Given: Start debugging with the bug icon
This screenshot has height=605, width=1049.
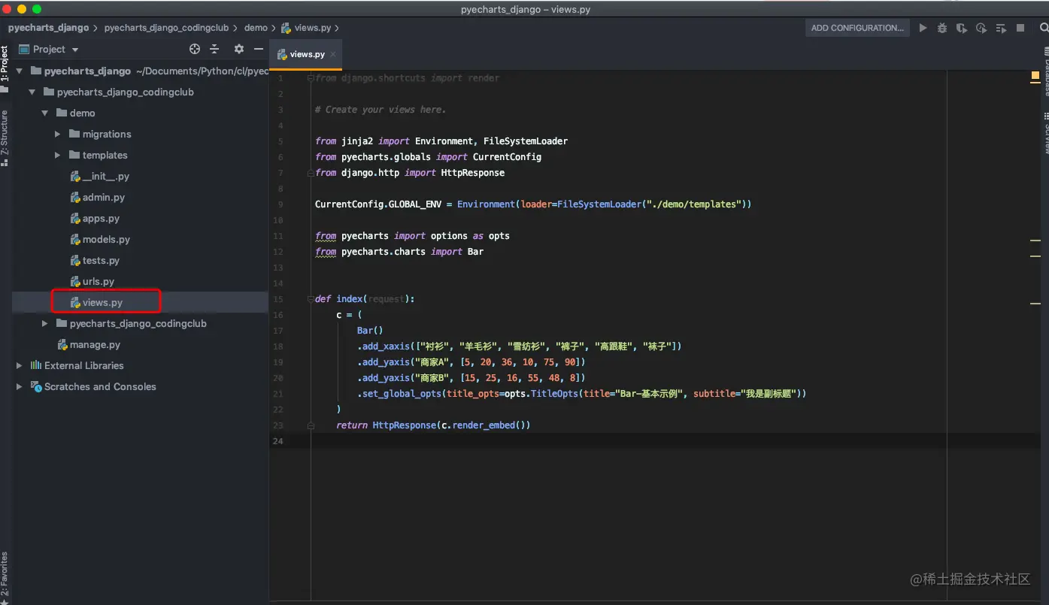Looking at the screenshot, I should pos(942,28).
